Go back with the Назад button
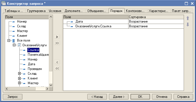Screen dimensions: 196x102 click(97, 97)
